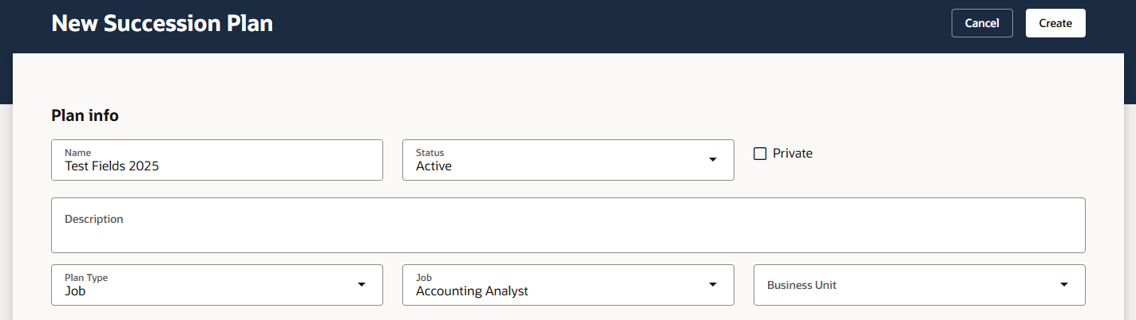Screen dimensions: 1136x320
Task: Create the succession plan
Action: pos(1055,23)
